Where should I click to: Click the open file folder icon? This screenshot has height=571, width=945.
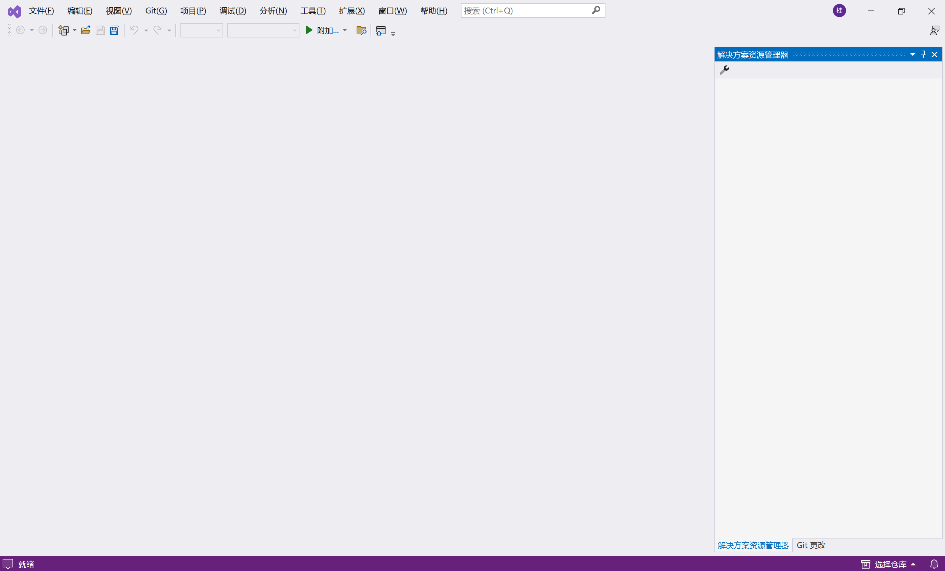coord(85,30)
